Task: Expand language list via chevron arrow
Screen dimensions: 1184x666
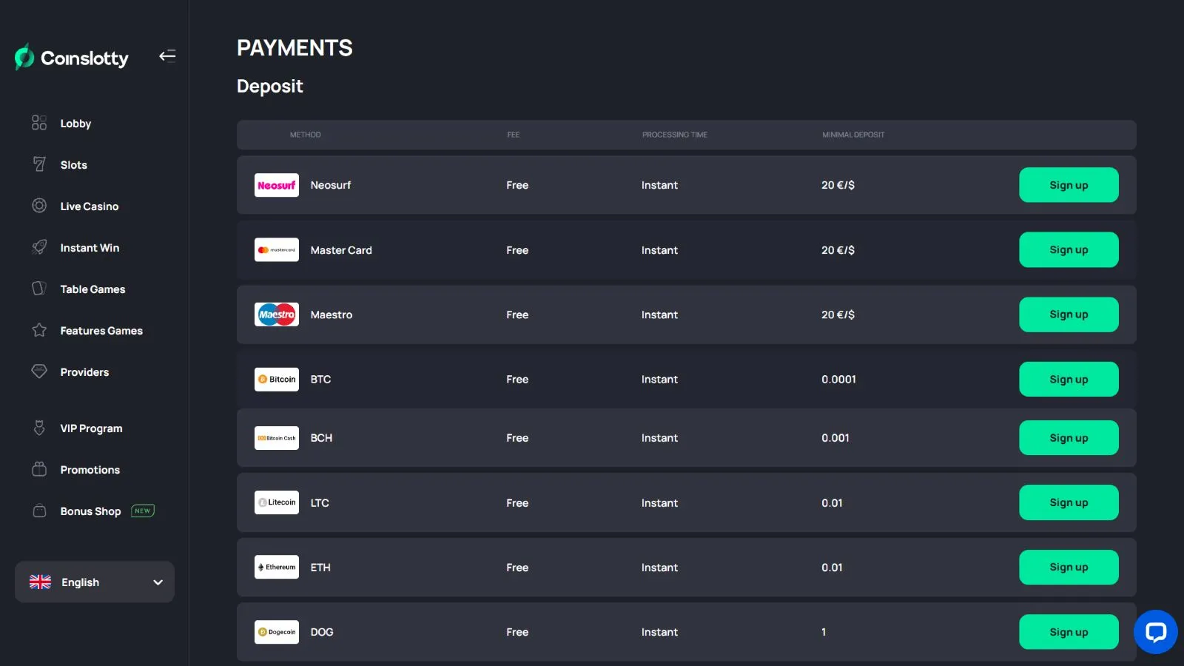Action: click(x=158, y=582)
